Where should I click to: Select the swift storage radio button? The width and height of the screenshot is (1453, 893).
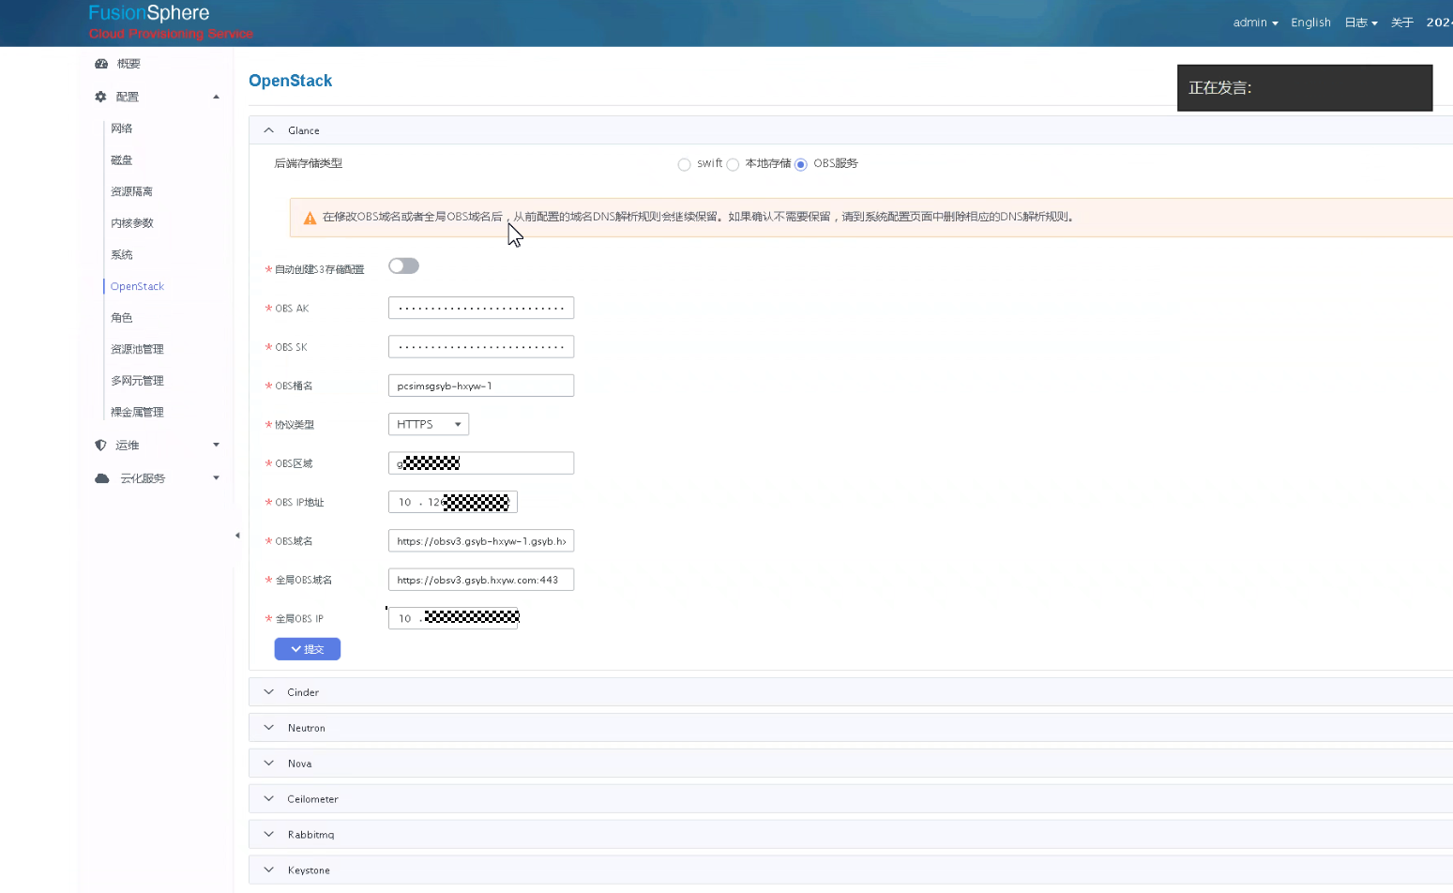tap(684, 164)
